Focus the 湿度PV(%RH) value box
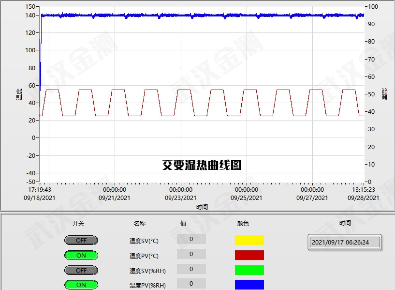This screenshot has height=290, width=395. (x=191, y=284)
